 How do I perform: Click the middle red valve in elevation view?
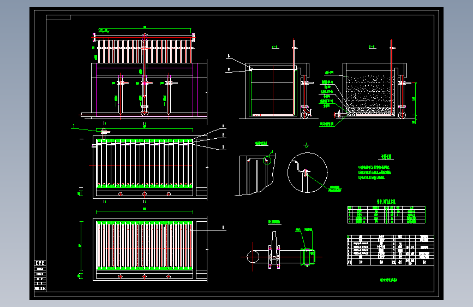tap(145, 83)
